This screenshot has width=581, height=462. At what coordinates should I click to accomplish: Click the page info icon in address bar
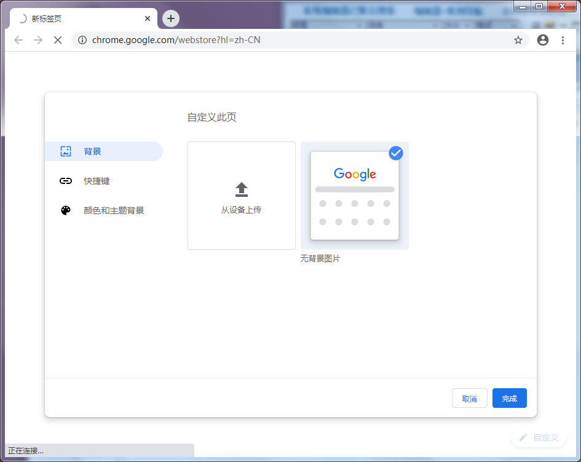coord(82,39)
